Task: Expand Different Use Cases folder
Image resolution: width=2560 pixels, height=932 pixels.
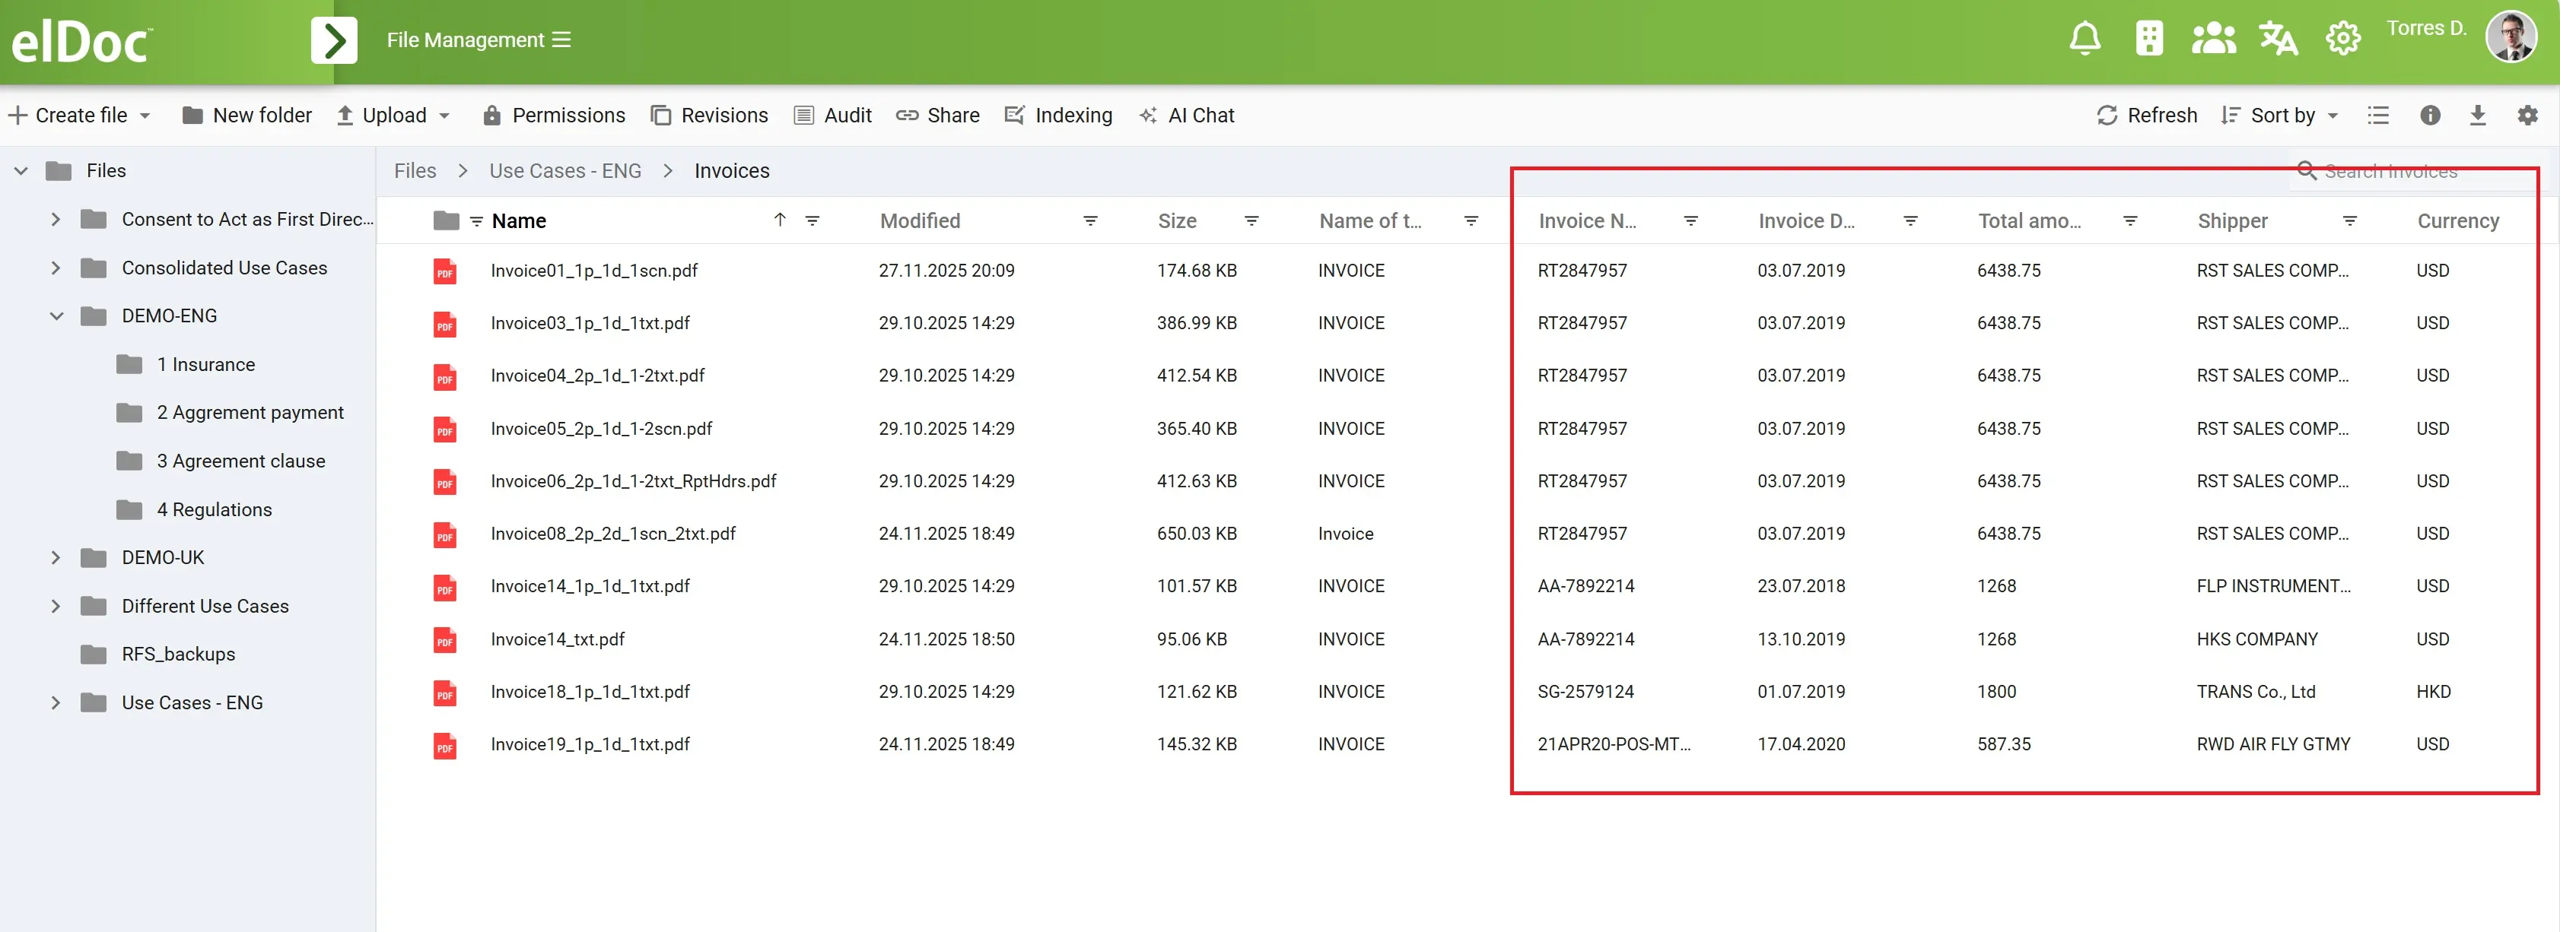Action: click(x=56, y=607)
